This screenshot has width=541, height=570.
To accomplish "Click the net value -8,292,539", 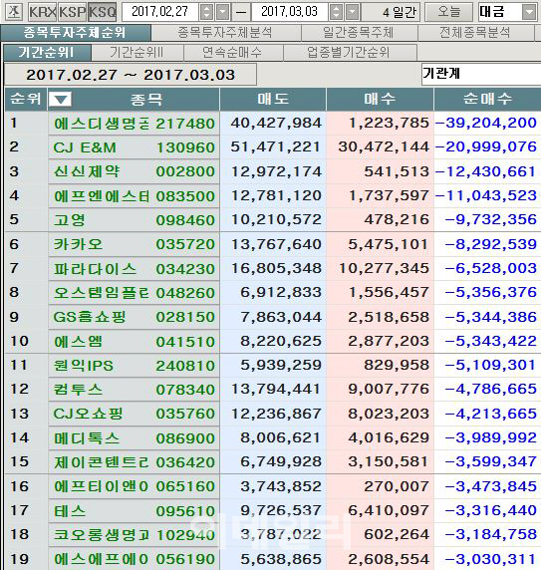I will click(491, 244).
